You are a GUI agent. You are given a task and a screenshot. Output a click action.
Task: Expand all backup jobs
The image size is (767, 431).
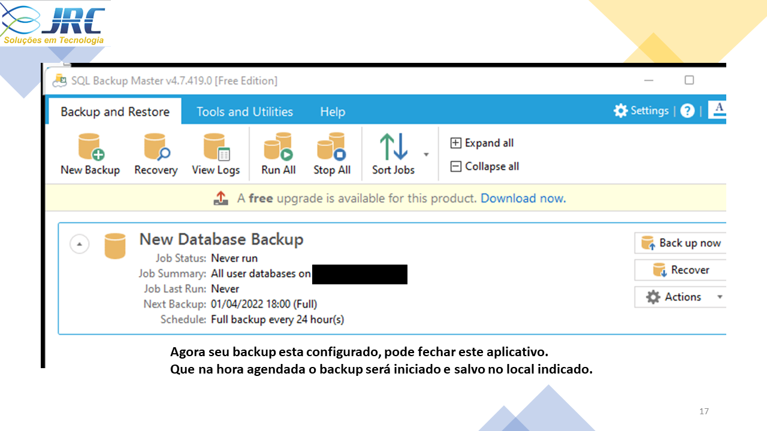482,143
